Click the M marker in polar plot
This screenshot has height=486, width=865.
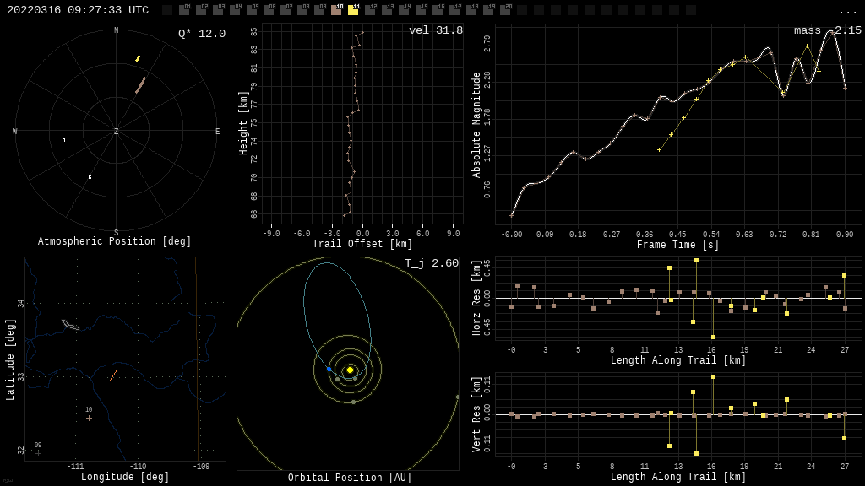pos(63,140)
